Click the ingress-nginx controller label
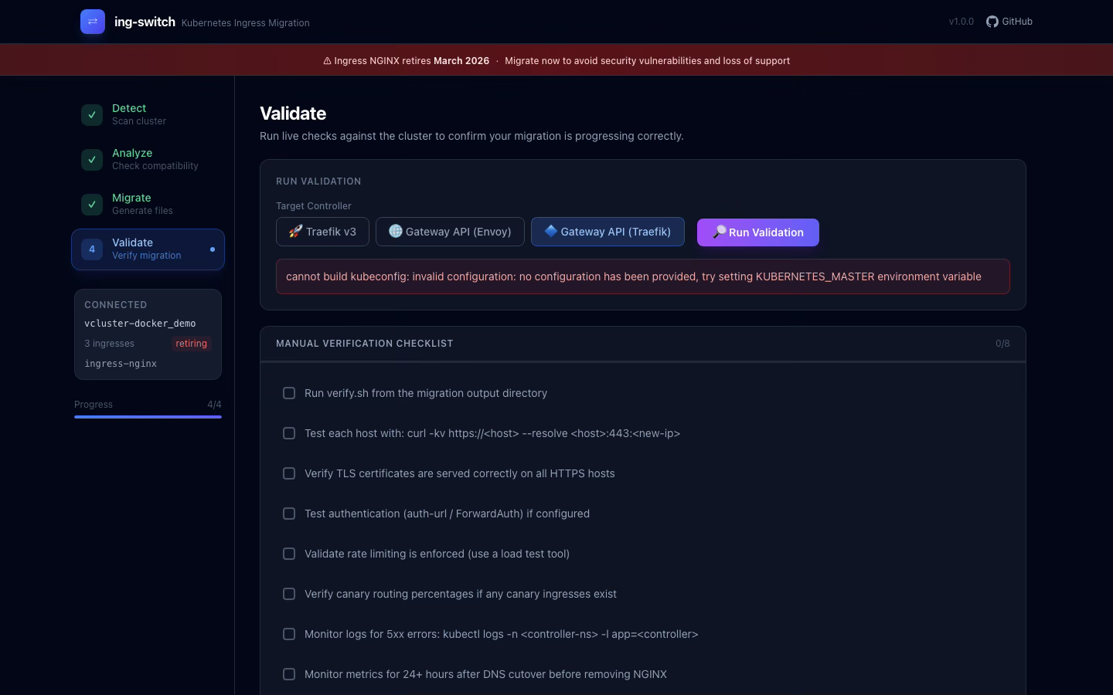 click(121, 364)
